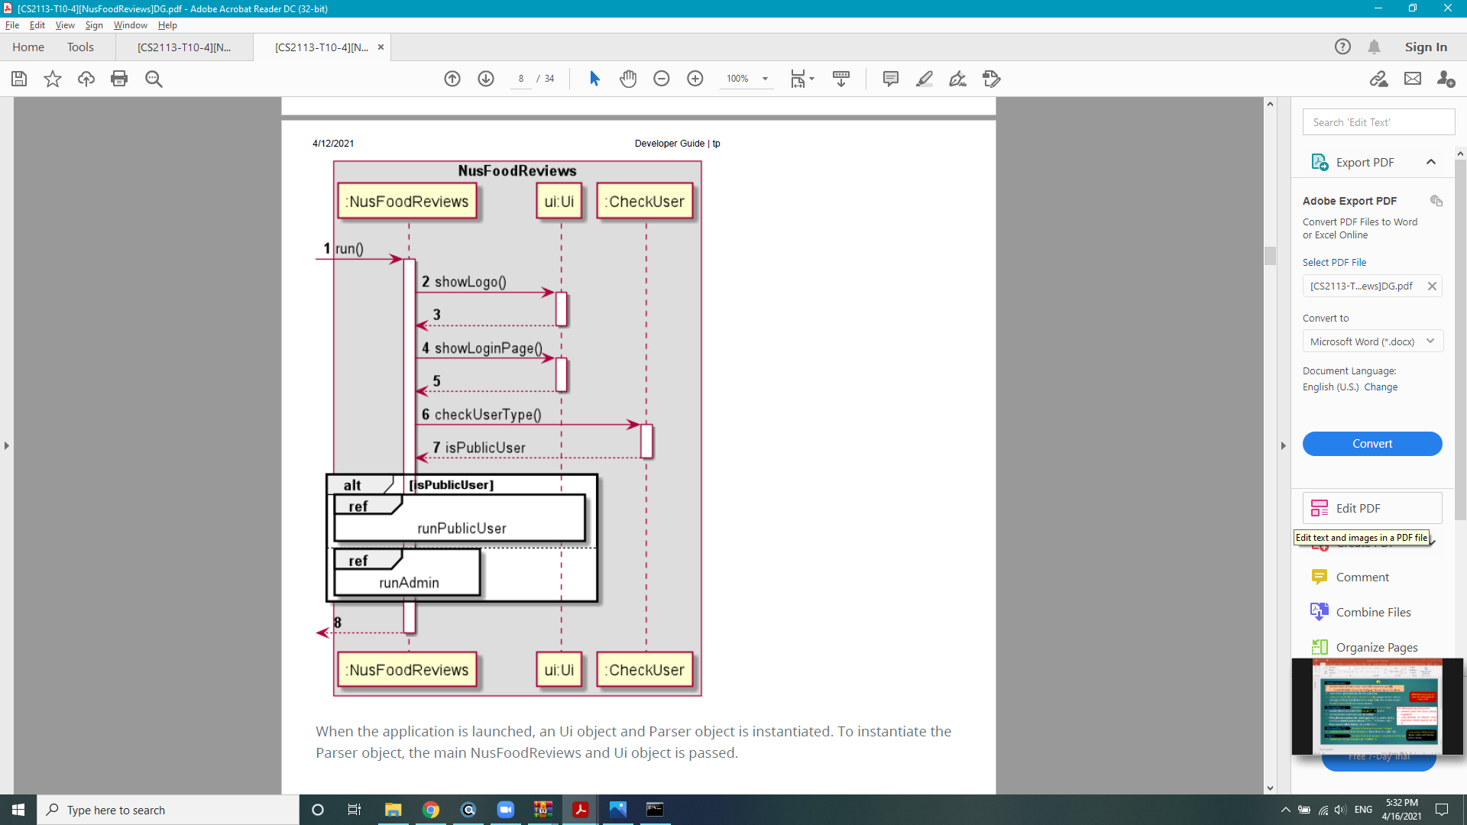
Task: Send file by email icon
Action: click(x=1413, y=79)
